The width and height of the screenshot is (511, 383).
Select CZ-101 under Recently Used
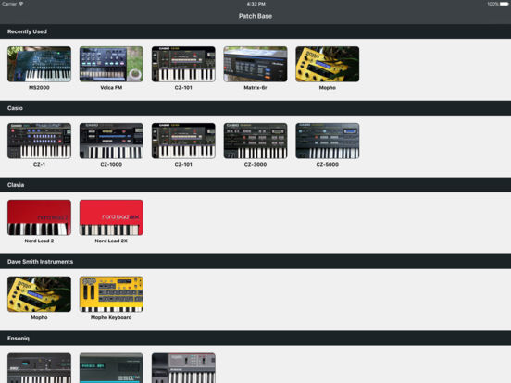pyautogui.click(x=183, y=64)
